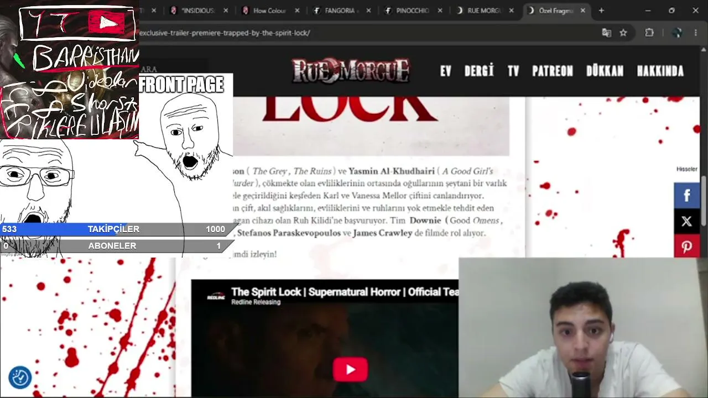This screenshot has width=708, height=398.
Task: Switch to the INSIDIOUS tab
Action: [x=198, y=11]
